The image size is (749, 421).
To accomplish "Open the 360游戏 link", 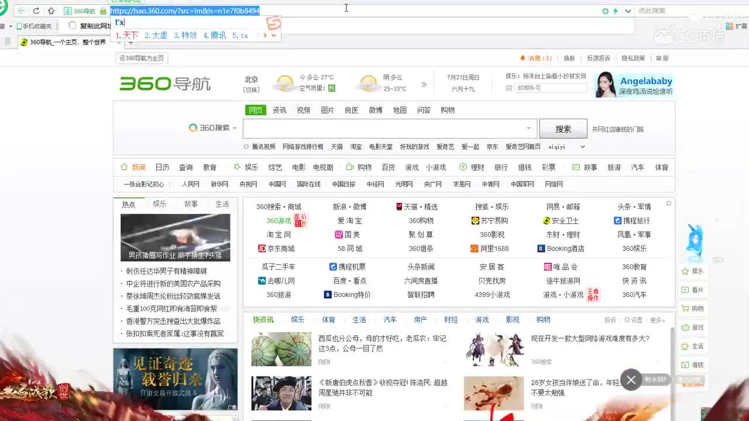I will pyautogui.click(x=279, y=220).
